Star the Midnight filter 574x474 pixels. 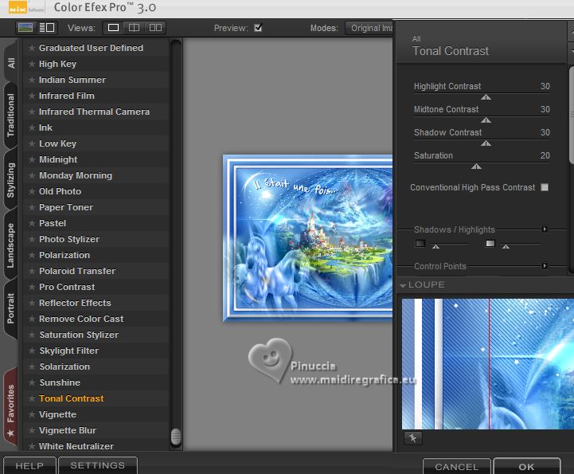[x=32, y=159]
